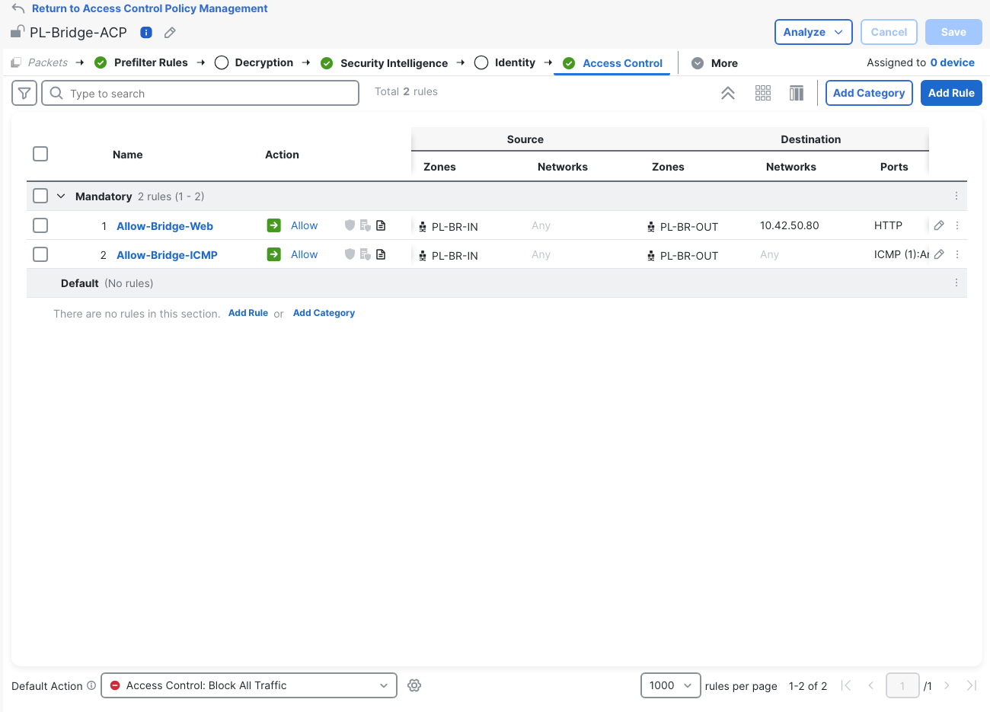Image resolution: width=990 pixels, height=712 pixels.
Task: Go to Prefilter Rules step
Action: pos(142,62)
